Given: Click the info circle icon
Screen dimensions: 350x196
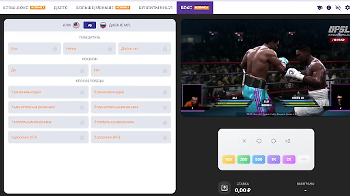Looking at the screenshot, I should tap(329, 8).
